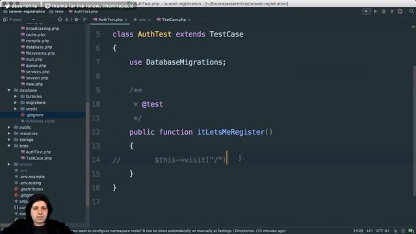Click the 14:28 cursor position indicator
This screenshot has height=234, width=416.
[358, 231]
